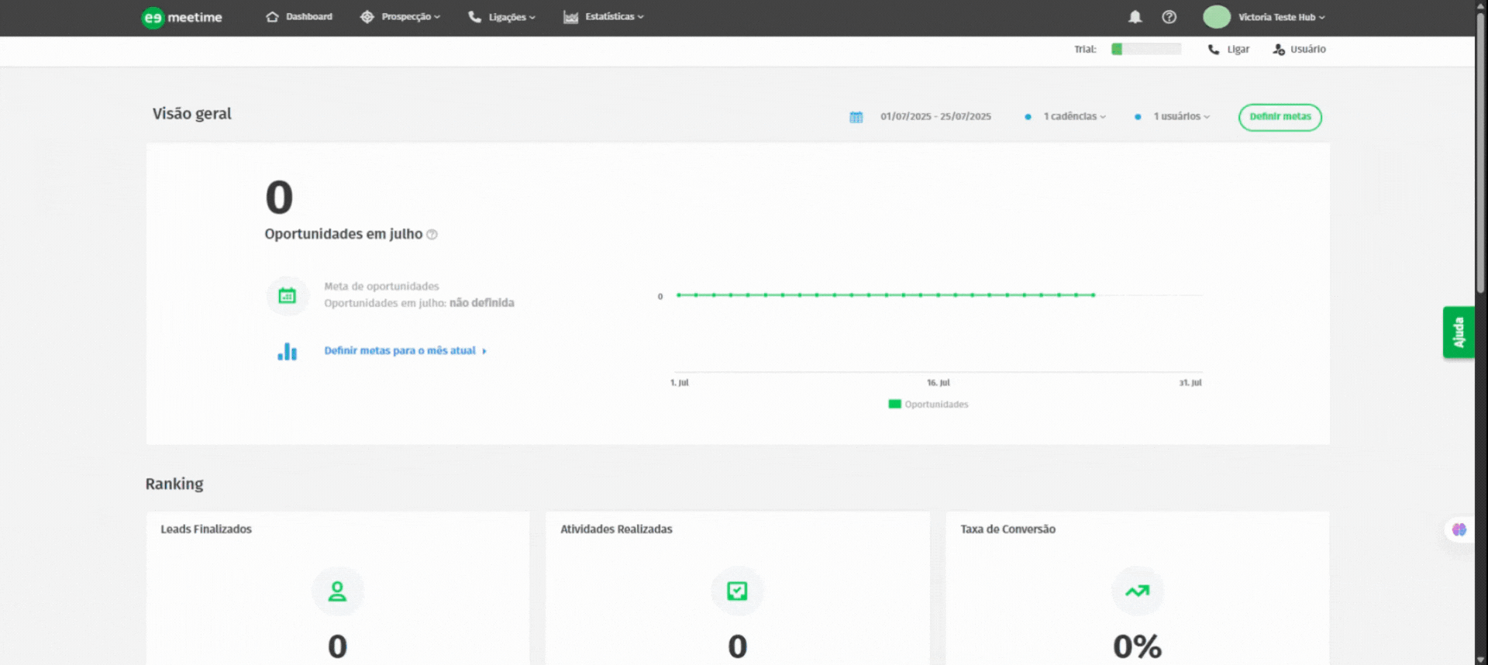Expand the Prospecção menu
This screenshot has height=665, width=1488.
click(x=400, y=16)
